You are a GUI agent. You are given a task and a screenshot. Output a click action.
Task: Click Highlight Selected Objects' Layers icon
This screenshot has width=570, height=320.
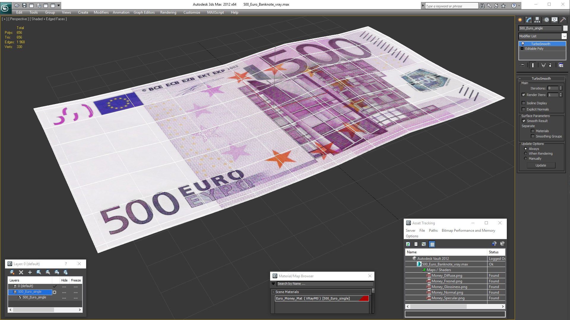pyautogui.click(x=48, y=272)
